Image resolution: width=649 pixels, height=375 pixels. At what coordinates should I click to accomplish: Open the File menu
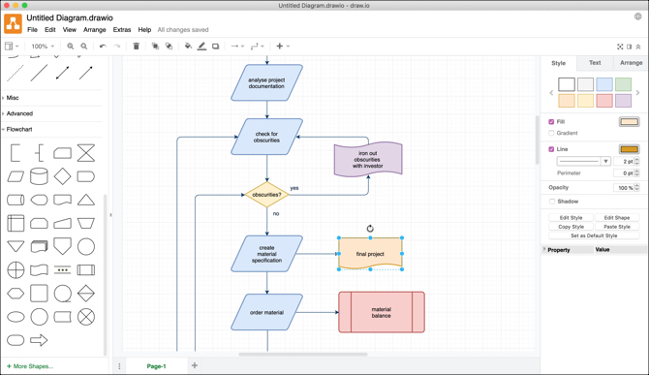pos(32,30)
